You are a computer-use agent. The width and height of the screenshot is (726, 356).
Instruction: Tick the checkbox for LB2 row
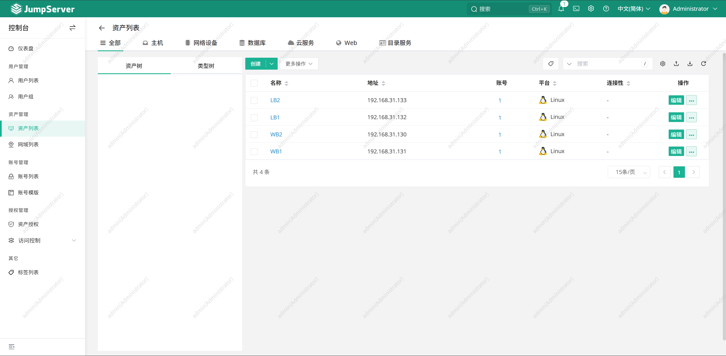[x=254, y=100]
